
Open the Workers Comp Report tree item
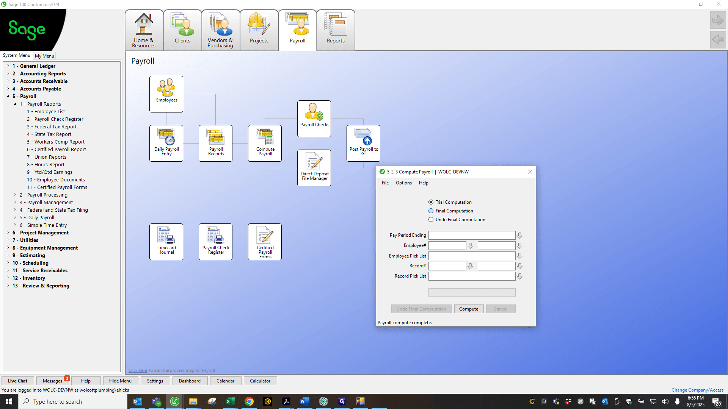pos(56,142)
